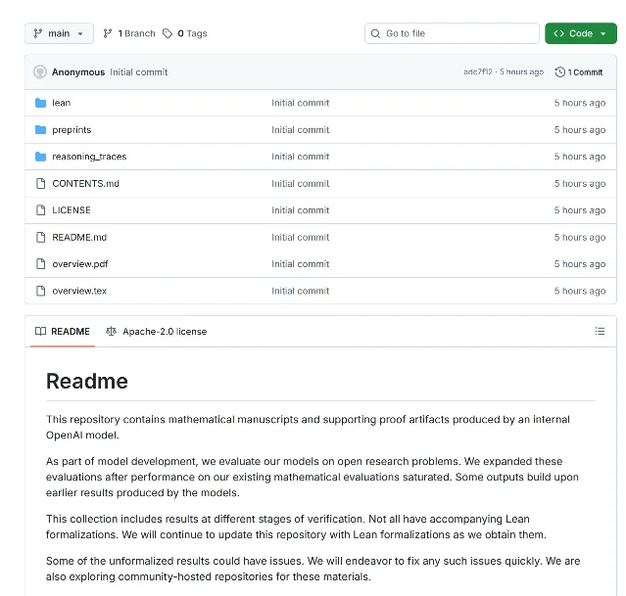Open the lean folder
Image resolution: width=626 pixels, height=596 pixels.
(61, 103)
